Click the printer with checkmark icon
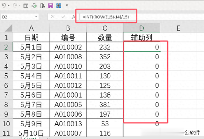Screen dimensions: 204x139 click(34, 6)
